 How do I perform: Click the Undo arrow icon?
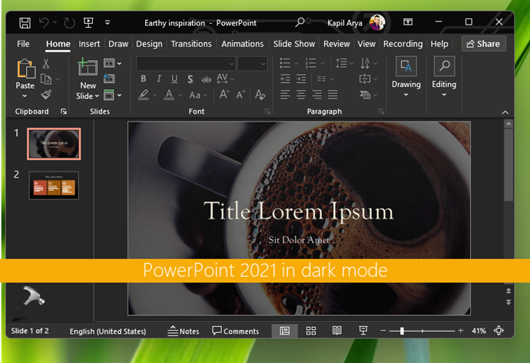click(44, 22)
